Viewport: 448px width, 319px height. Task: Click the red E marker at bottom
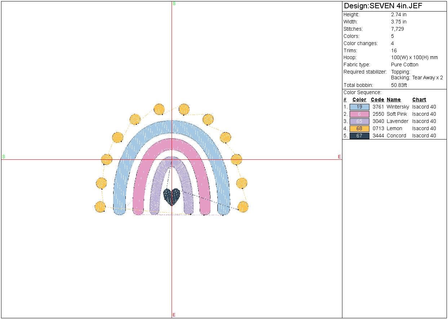click(x=174, y=315)
